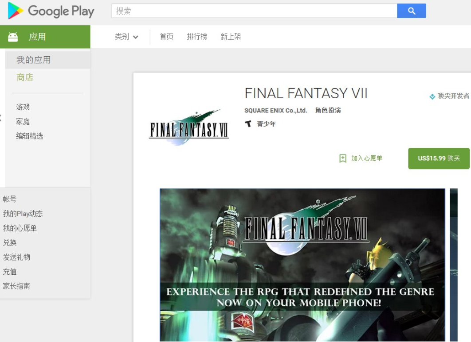Click the 加入心愿单 bookmark icon
This screenshot has height=342, width=471.
point(343,158)
